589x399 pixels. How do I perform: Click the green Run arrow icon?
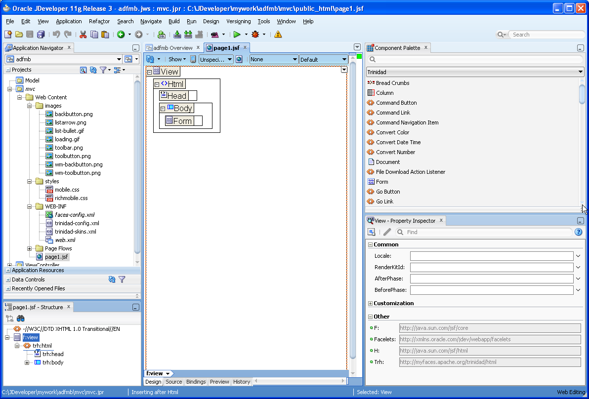click(x=237, y=35)
